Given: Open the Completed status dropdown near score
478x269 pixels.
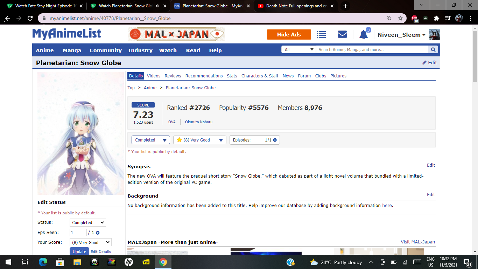Looking at the screenshot, I should click(151, 140).
